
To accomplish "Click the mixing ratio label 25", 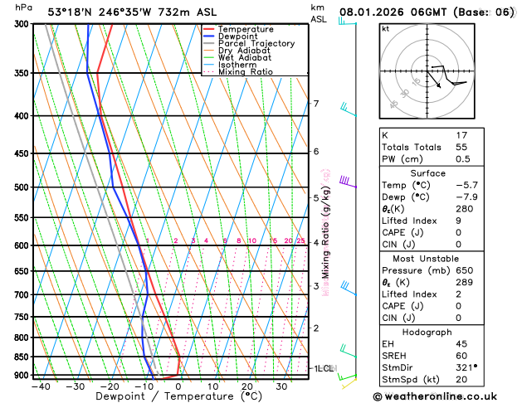I will pyautogui.click(x=300, y=240).
